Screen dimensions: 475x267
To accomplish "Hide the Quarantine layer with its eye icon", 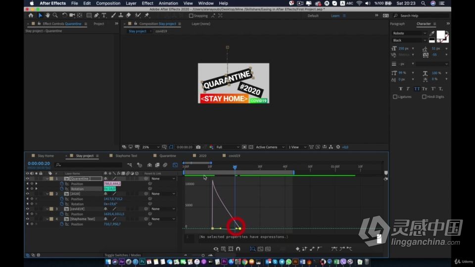I will (x=27, y=178).
